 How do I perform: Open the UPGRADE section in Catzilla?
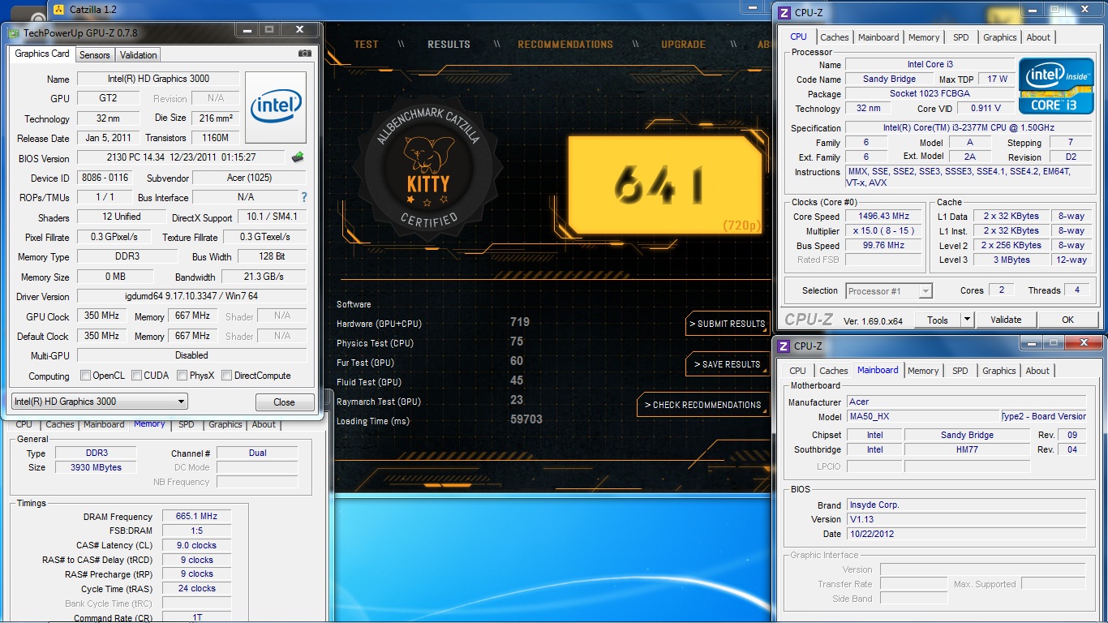pos(683,45)
